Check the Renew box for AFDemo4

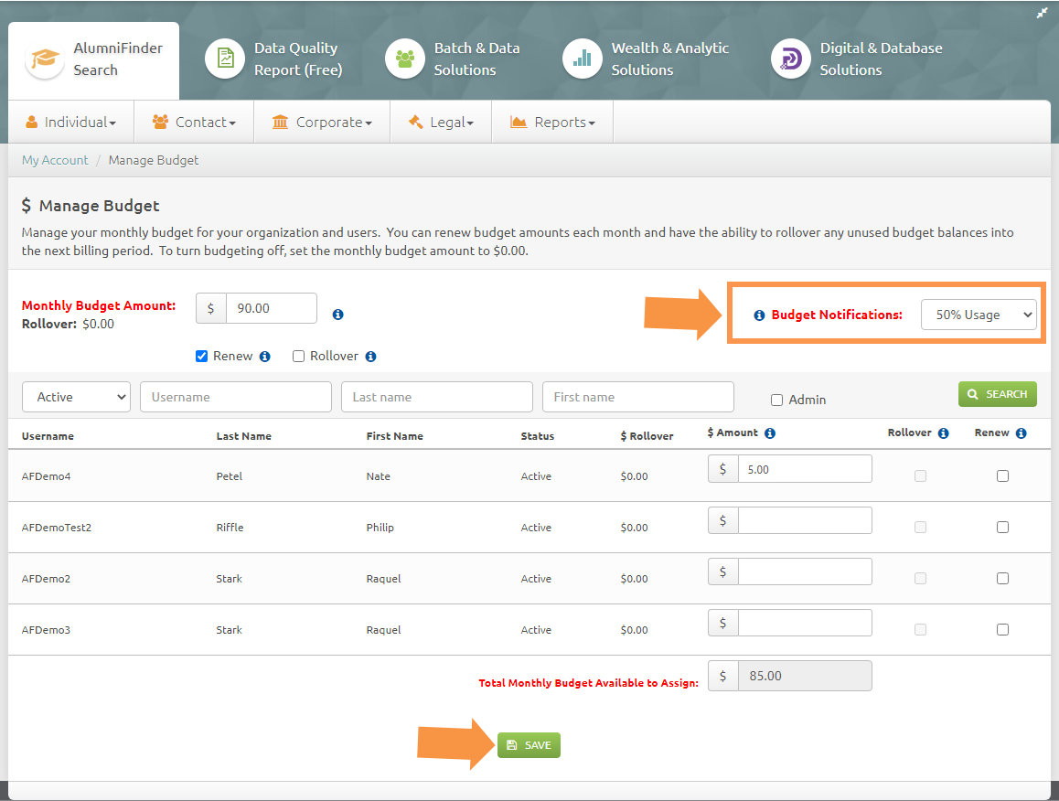(1003, 476)
